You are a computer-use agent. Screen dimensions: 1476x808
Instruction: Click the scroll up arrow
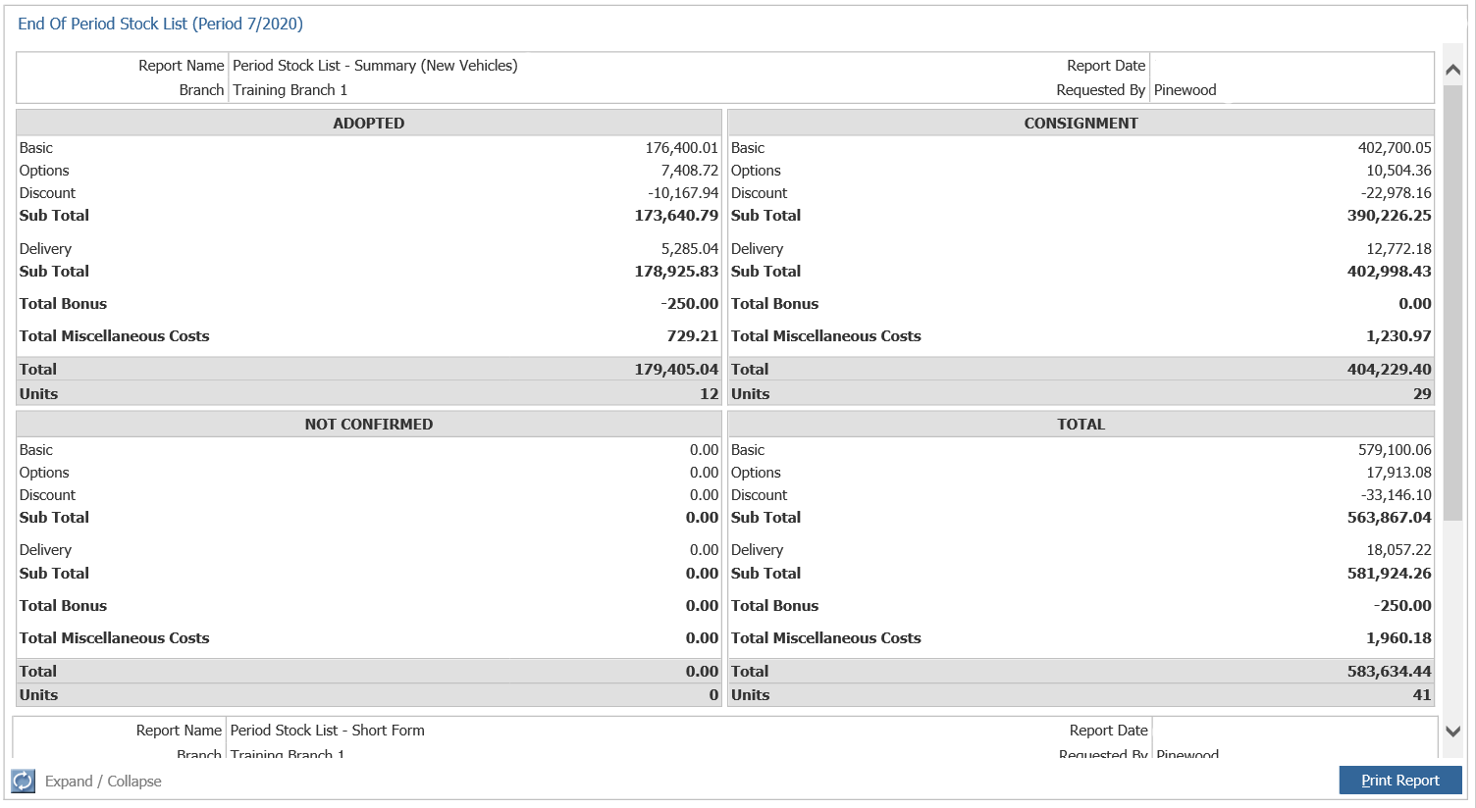1453,70
